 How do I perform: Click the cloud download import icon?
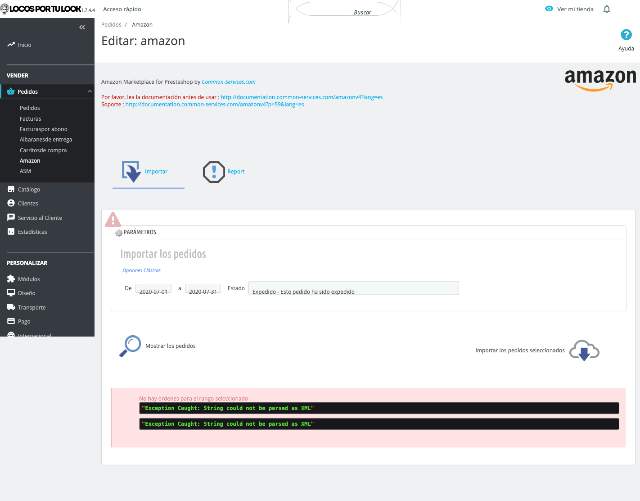point(584,351)
